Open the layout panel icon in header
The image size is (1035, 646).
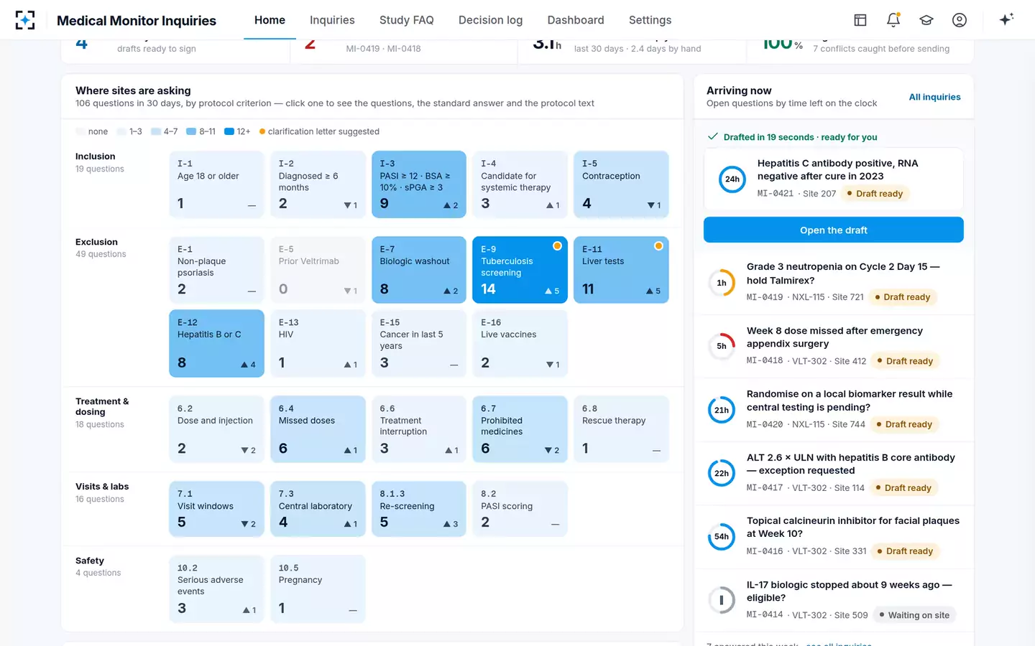coord(860,20)
